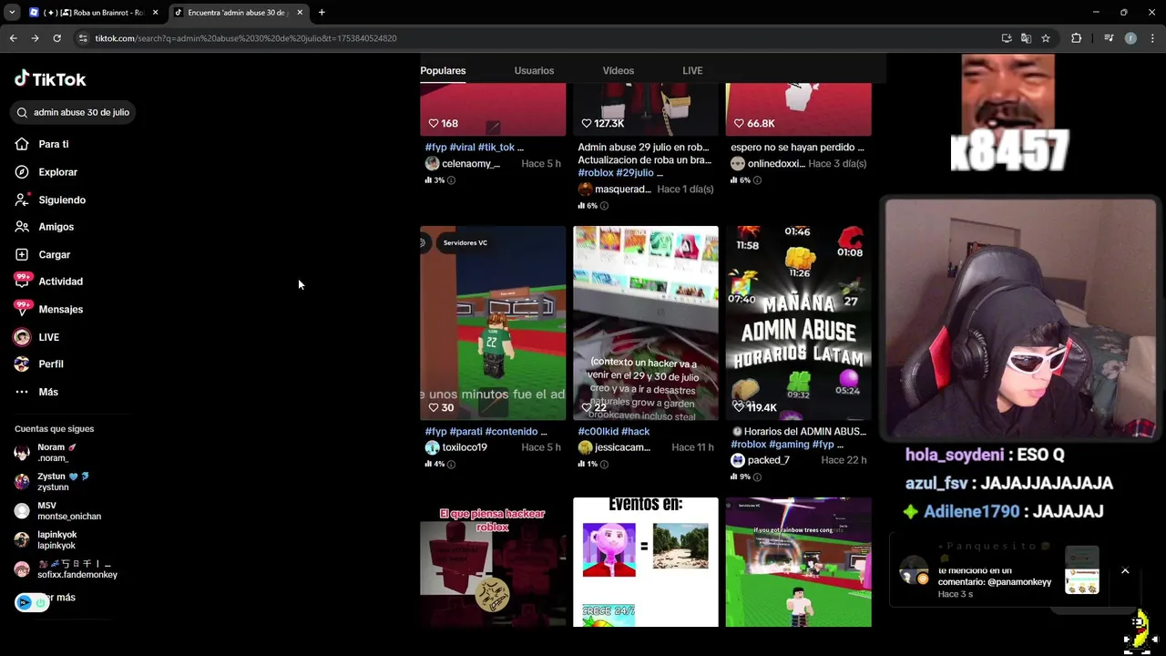Image resolution: width=1166 pixels, height=656 pixels.
Task: Click the info icon next to the 3% stat
Action: point(451,180)
